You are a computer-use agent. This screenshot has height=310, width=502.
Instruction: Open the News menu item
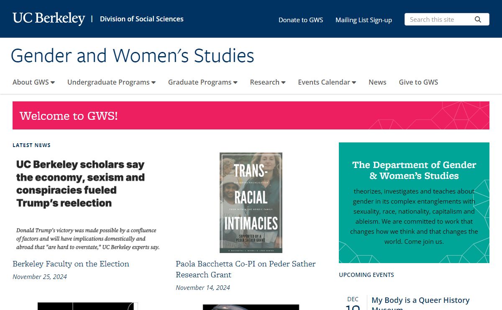(x=377, y=82)
